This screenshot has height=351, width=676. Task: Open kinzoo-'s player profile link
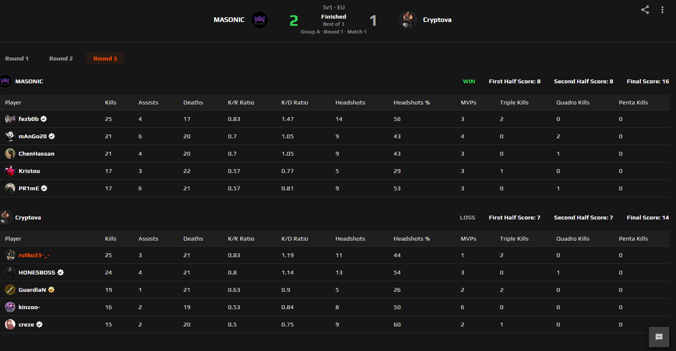(x=29, y=307)
